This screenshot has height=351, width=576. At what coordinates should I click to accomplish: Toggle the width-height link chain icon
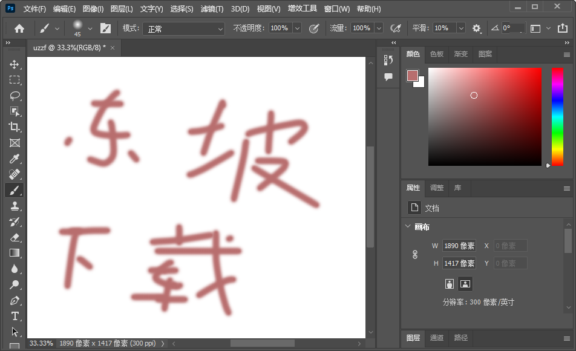415,255
